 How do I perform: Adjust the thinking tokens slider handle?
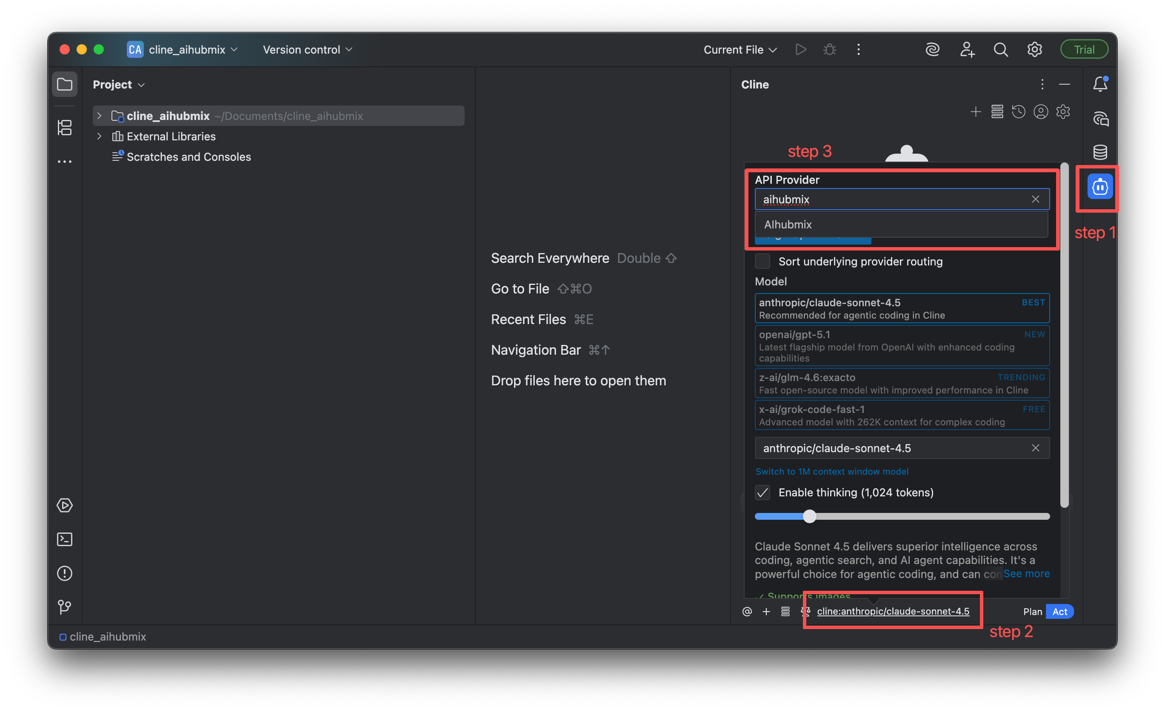click(809, 516)
